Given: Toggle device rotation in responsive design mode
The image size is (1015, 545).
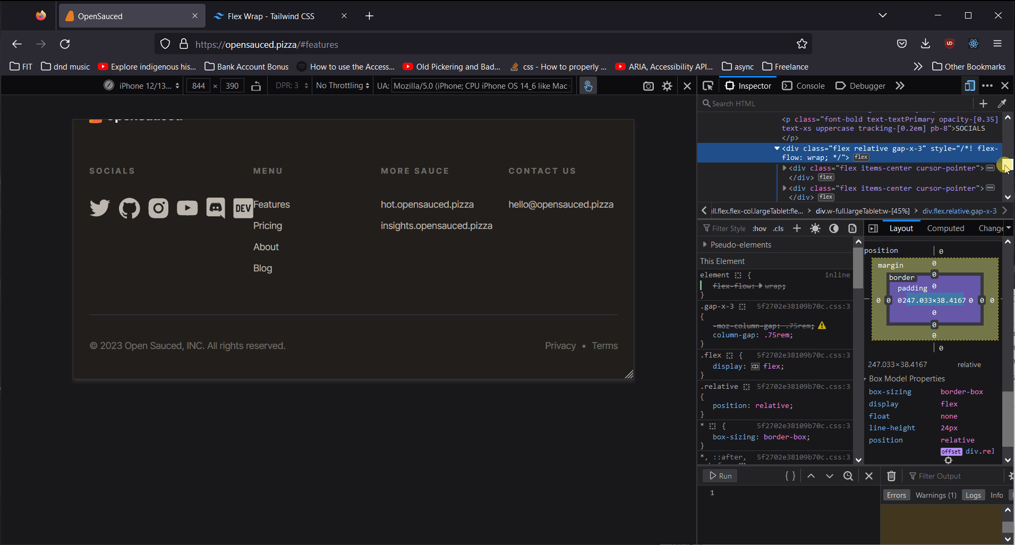Looking at the screenshot, I should click(257, 86).
